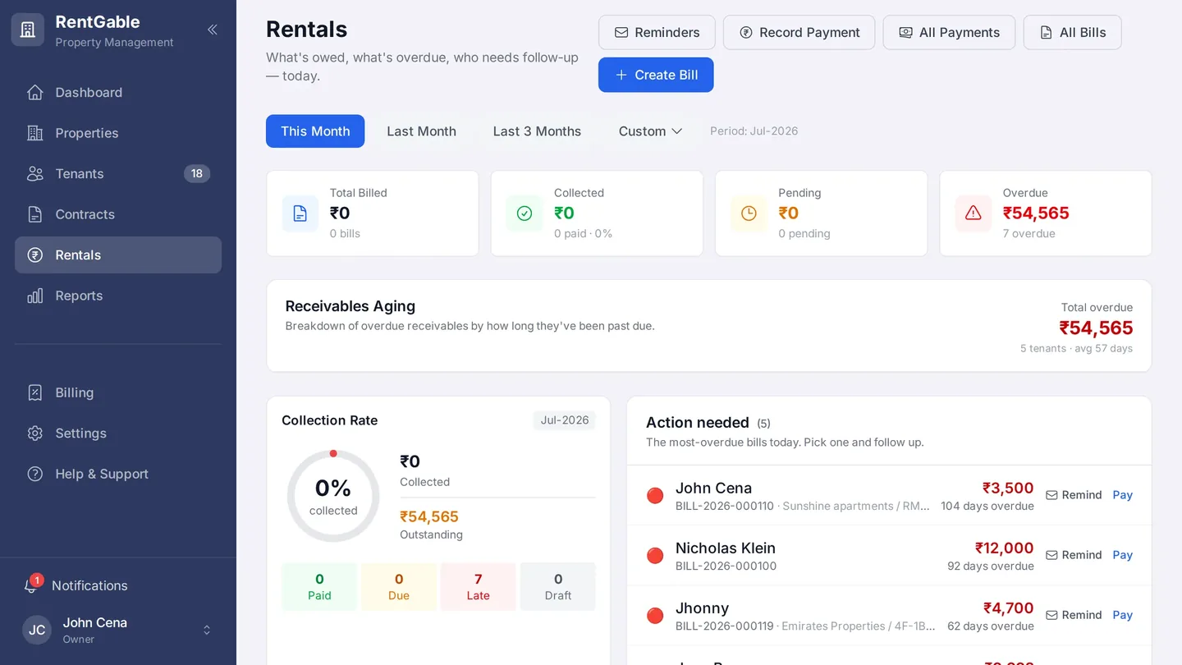Open Properties from the sidebar
The width and height of the screenshot is (1182, 665).
tap(118, 133)
